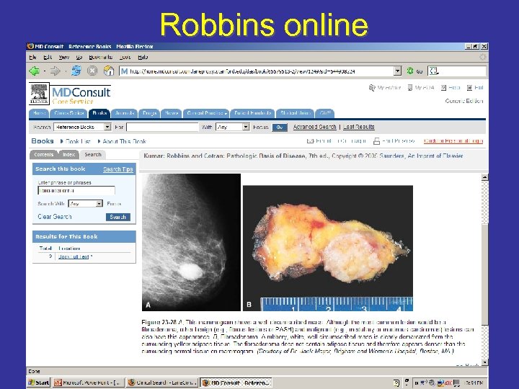Switch to Clinical Search taskbar window

coord(162,383)
